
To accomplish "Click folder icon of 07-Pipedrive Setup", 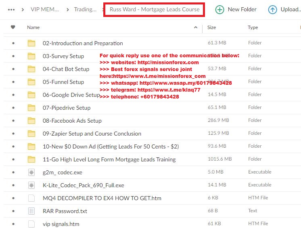I will point(31,108).
